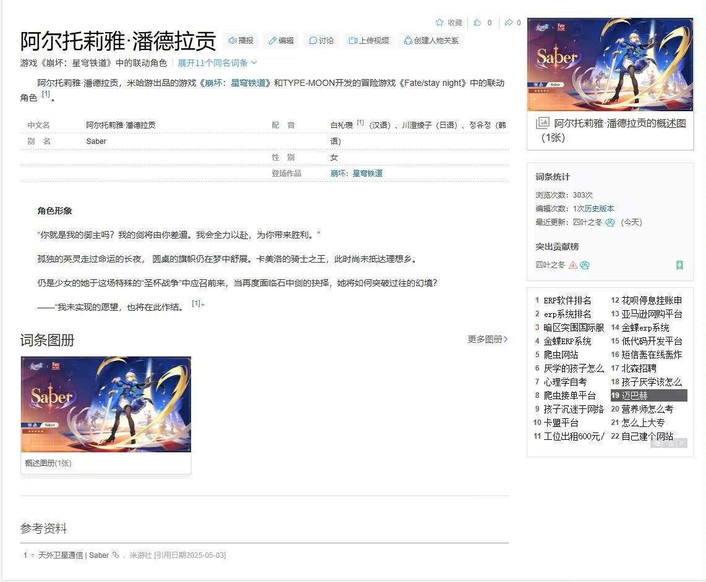Click reference [1] after 也将在此作结

coord(196,303)
